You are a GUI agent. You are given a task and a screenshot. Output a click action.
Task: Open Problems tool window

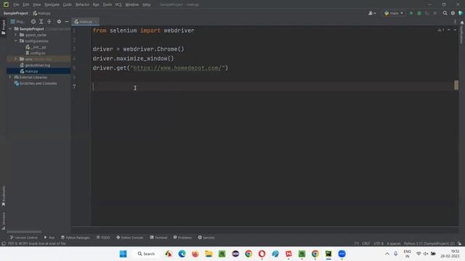(x=182, y=238)
